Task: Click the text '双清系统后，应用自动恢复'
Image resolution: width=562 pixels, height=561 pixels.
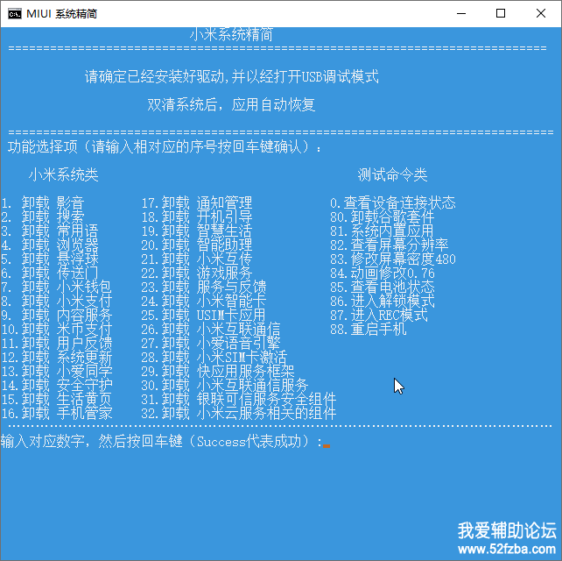Action: click(x=231, y=105)
